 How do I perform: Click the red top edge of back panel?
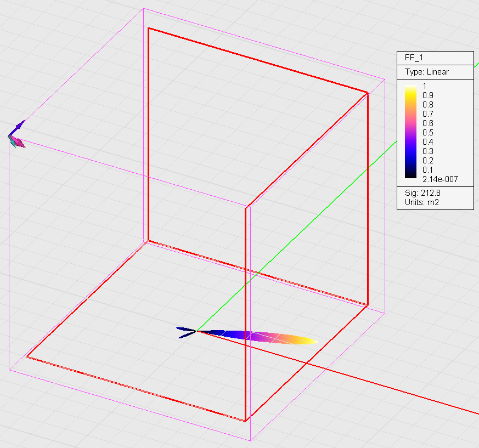pos(258,60)
